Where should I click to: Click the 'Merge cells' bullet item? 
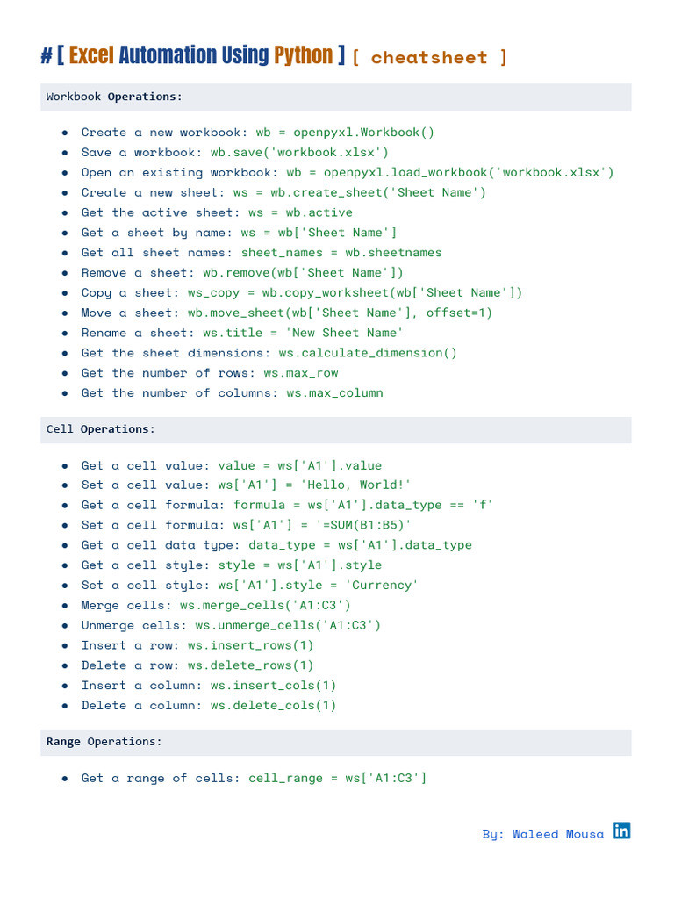click(x=216, y=606)
